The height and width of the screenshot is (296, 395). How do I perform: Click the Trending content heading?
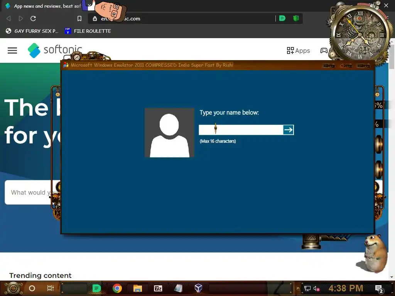point(40,275)
